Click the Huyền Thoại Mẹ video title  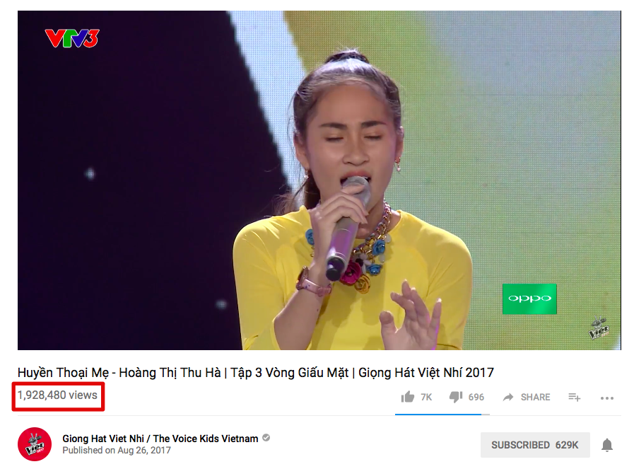pos(256,373)
